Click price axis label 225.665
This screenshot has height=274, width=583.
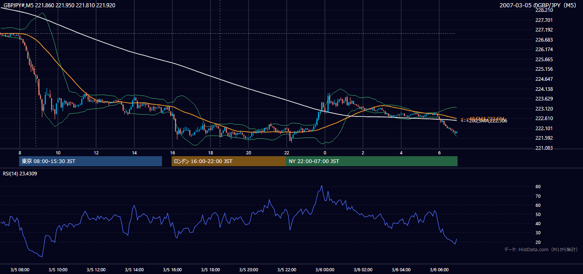543,59
